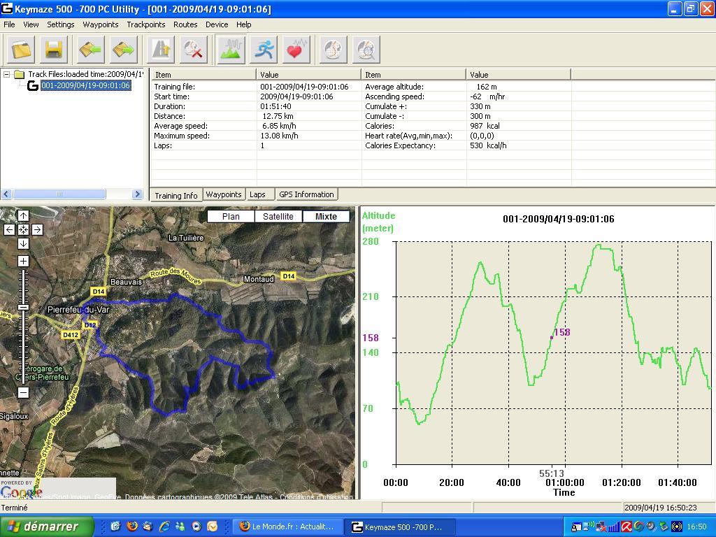Pan the map down with the arrow
Viewport: 716px width, 537px height.
[x=23, y=244]
